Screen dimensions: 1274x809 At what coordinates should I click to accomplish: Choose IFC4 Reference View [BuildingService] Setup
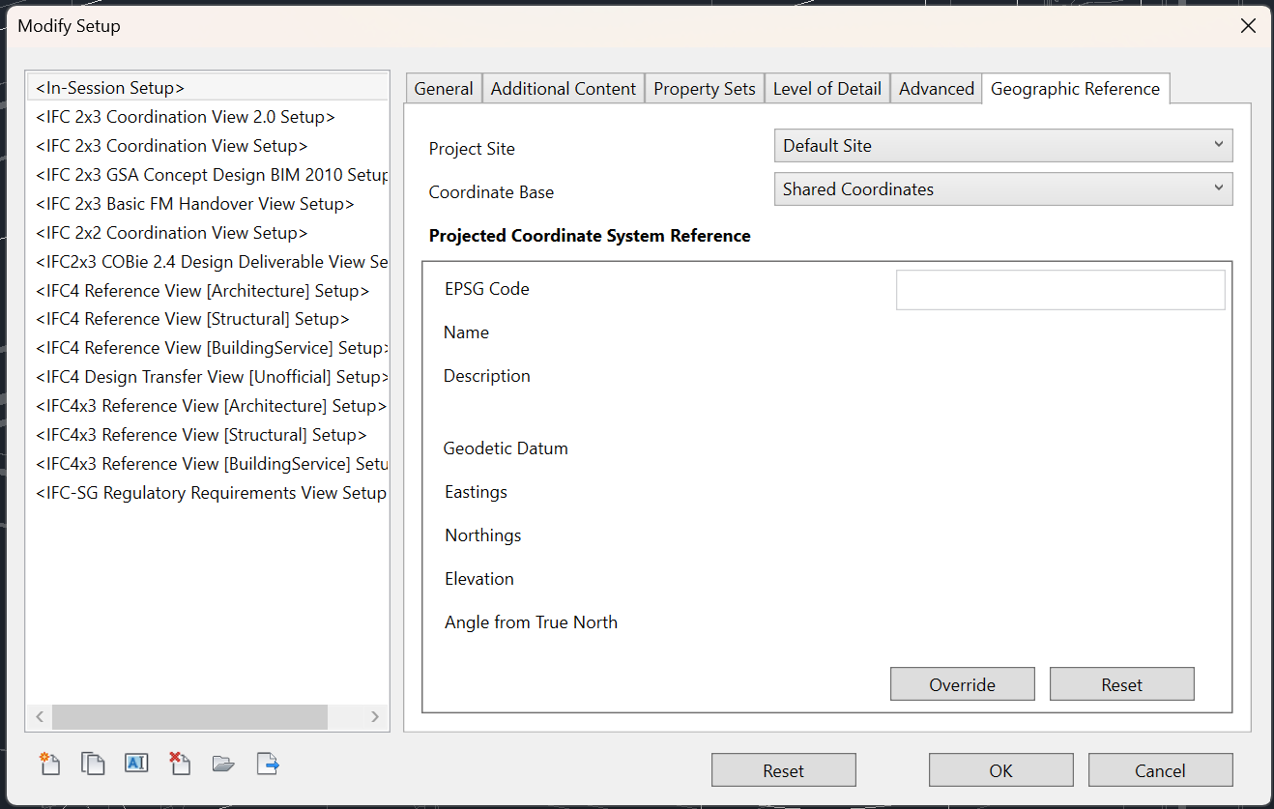point(208,348)
